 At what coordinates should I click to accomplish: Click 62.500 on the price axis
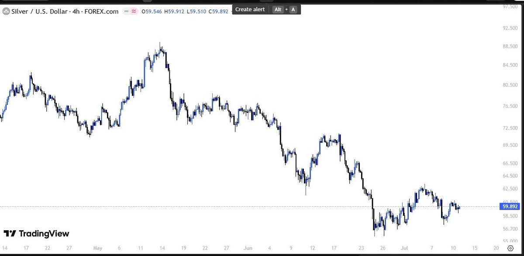pos(510,189)
